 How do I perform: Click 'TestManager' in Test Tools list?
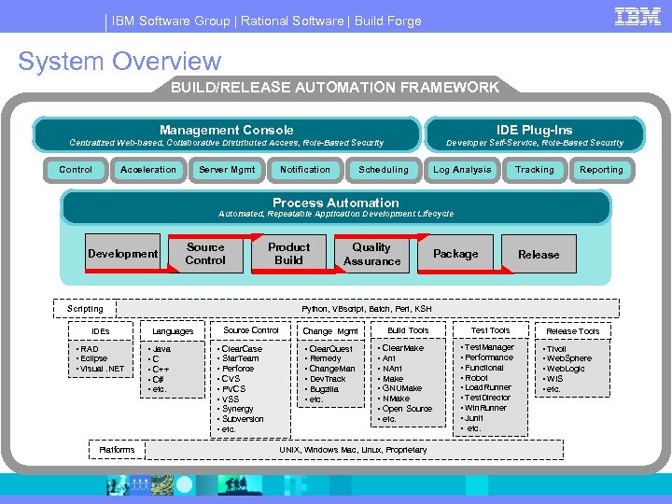point(489,347)
